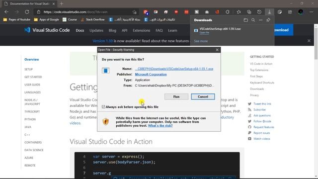This screenshot has height=179, width=318.
Task: Refresh the page
Action: click(x=27, y=12)
